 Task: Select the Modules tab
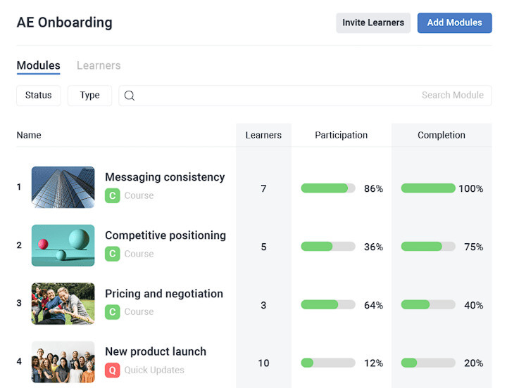tap(38, 65)
